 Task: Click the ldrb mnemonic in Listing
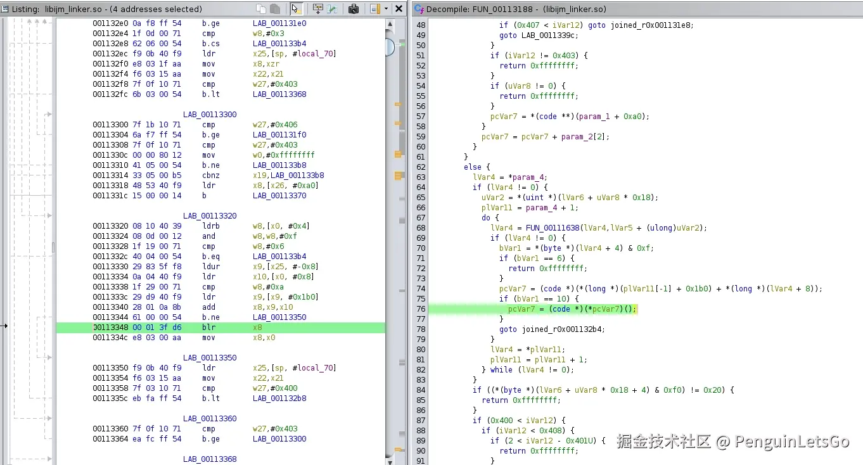(x=212, y=226)
